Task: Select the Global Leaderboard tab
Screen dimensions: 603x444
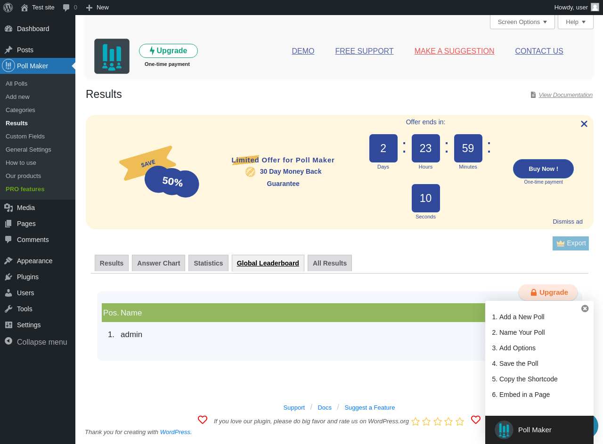Action: click(268, 263)
